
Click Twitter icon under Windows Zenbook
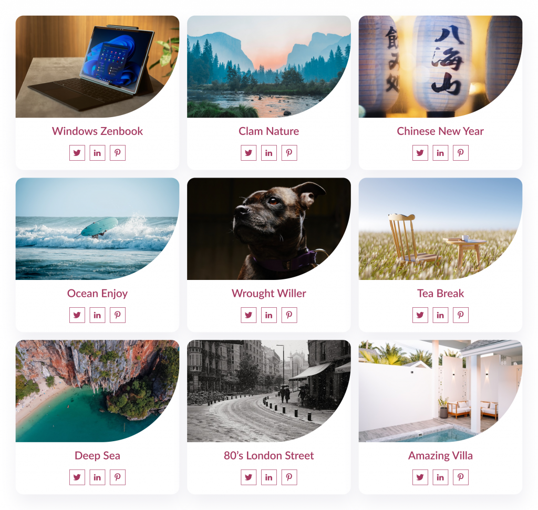77,153
